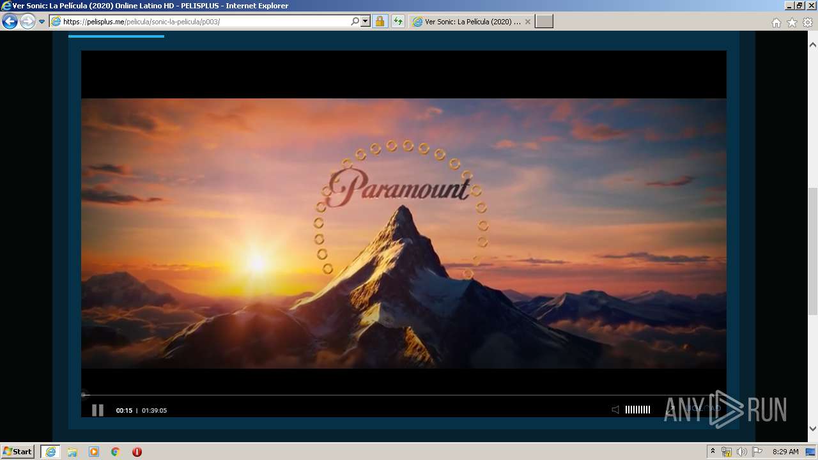The image size is (818, 460).
Task: Open the recent pages dropdown arrow
Action: click(x=42, y=22)
